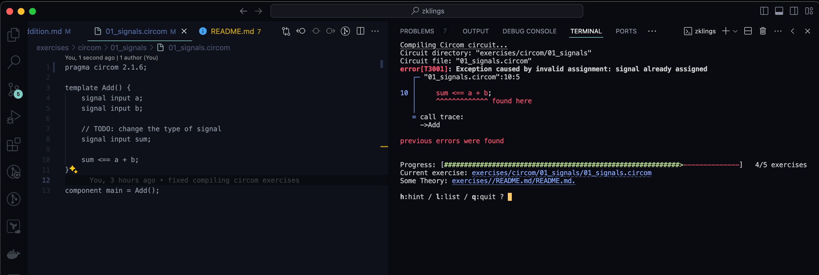This screenshot has width=819, height=275.
Task: Open the Extensions view
Action: pos(13,144)
